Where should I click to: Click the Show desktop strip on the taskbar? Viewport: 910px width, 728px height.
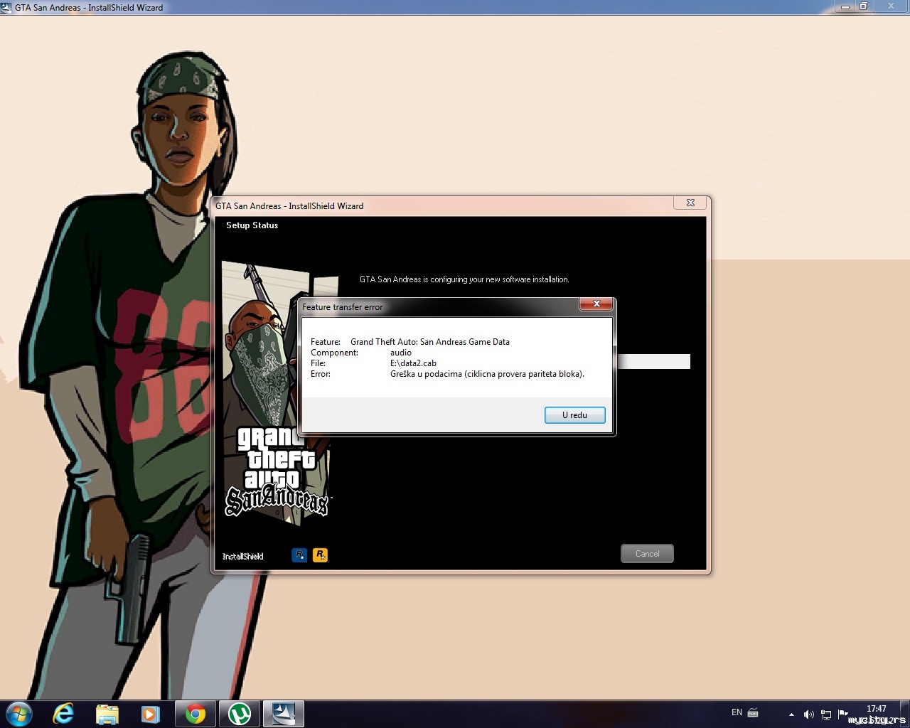905,714
